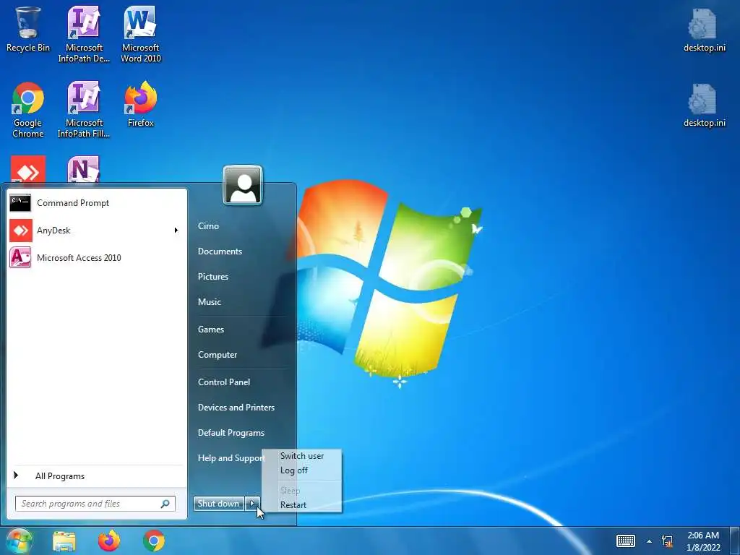Click the network status tray icon

(x=667, y=541)
